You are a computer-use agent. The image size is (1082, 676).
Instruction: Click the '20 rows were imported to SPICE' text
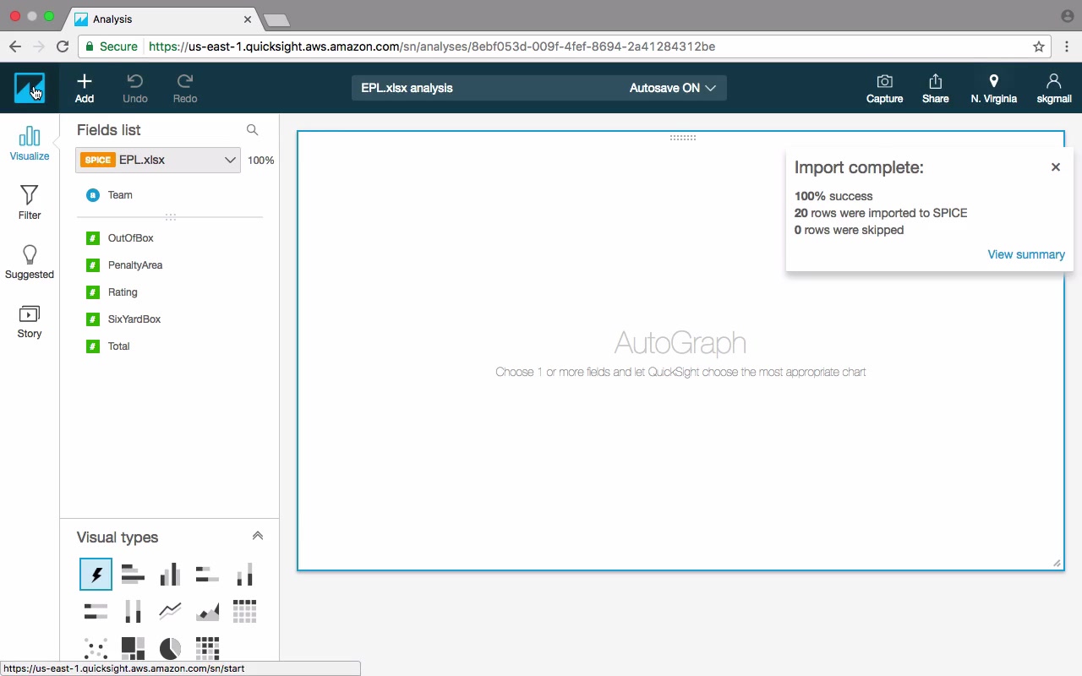click(881, 213)
